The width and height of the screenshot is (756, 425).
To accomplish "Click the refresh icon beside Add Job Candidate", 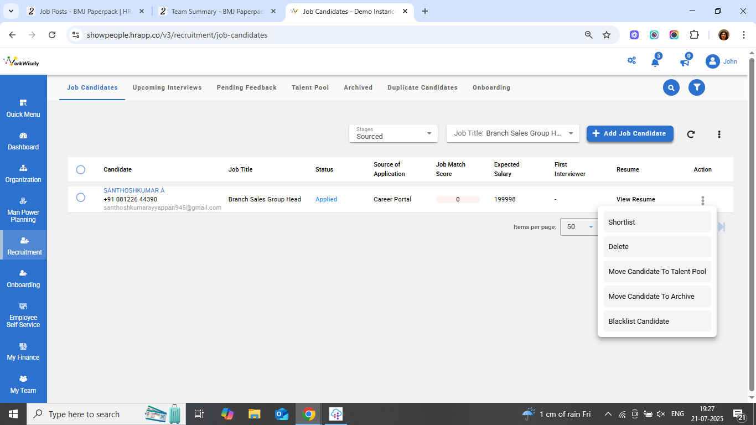I will tap(691, 134).
